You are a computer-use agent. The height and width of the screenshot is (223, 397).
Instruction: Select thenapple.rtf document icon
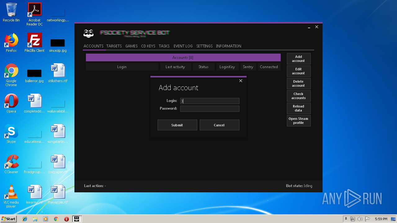58,195
